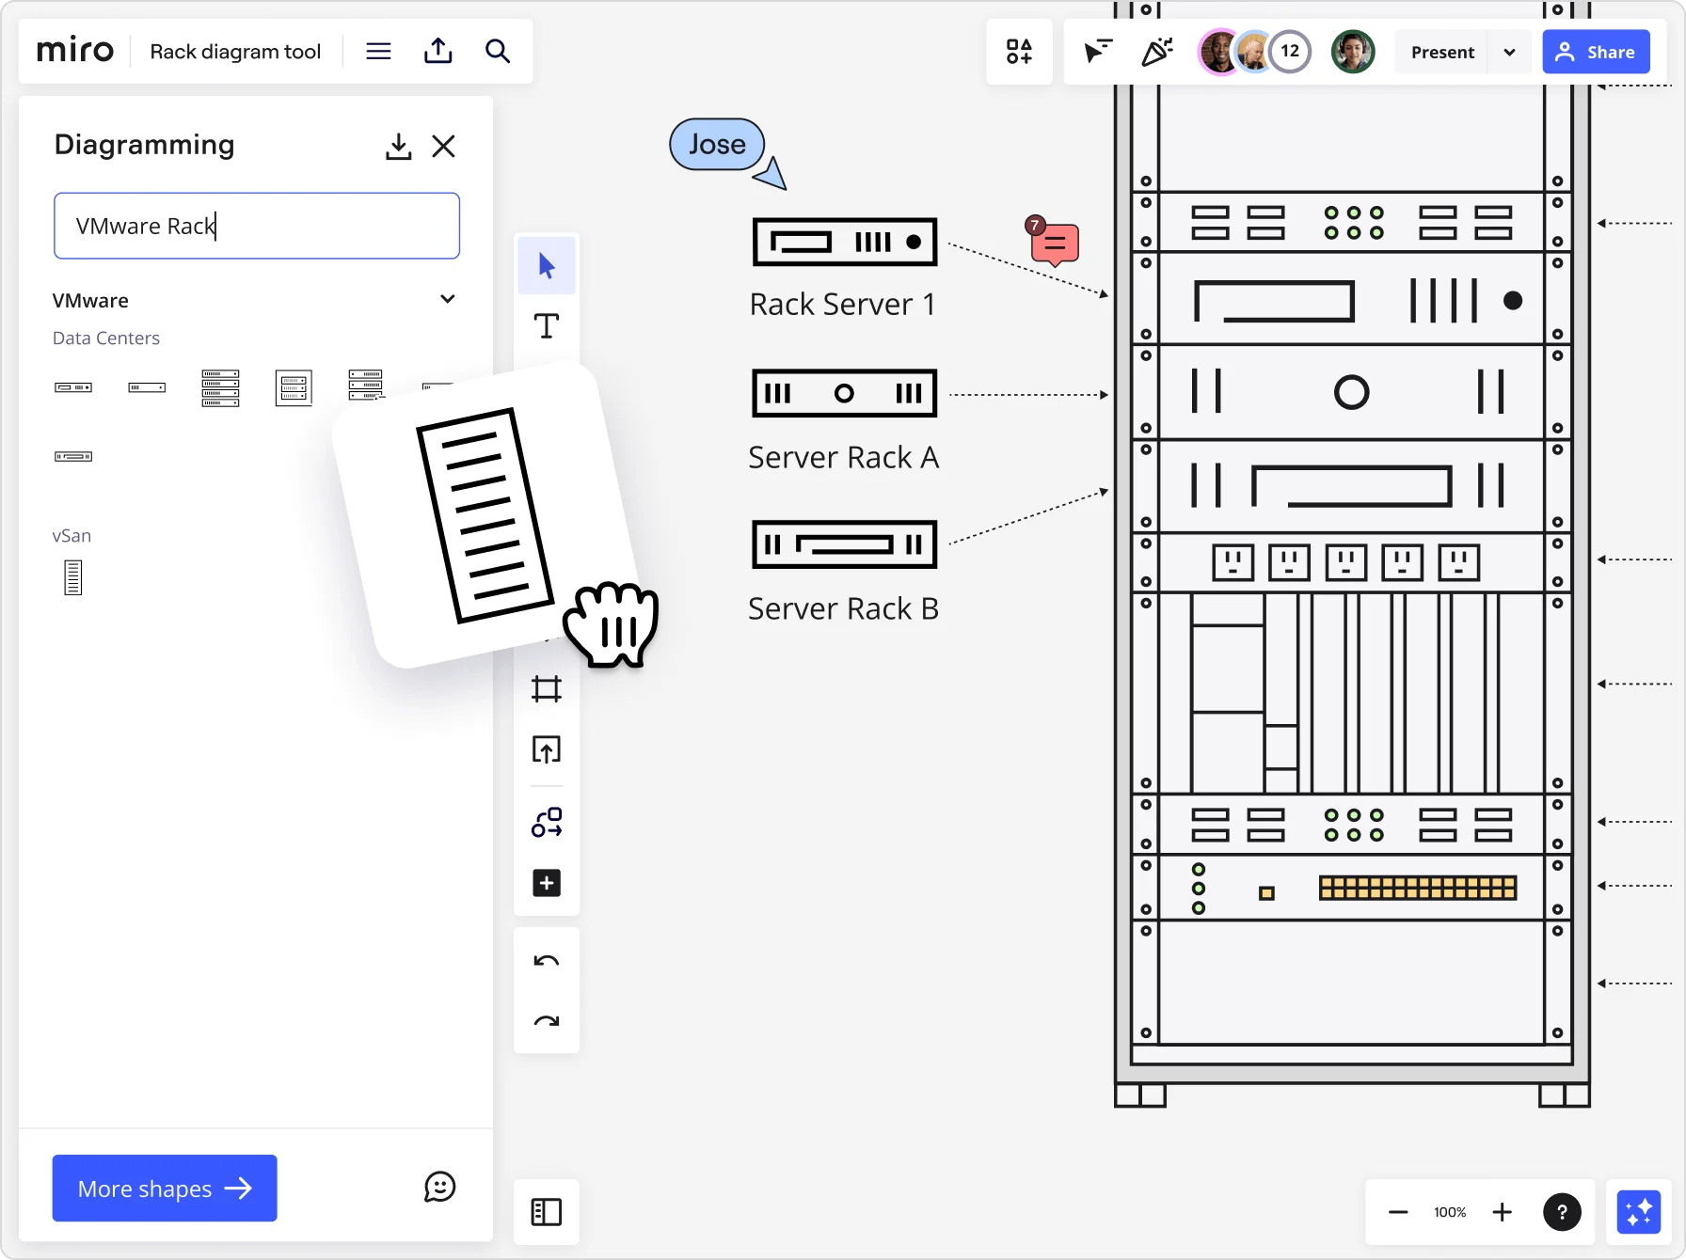Close the Diagramming panel
The width and height of the screenshot is (1686, 1260).
(443, 146)
